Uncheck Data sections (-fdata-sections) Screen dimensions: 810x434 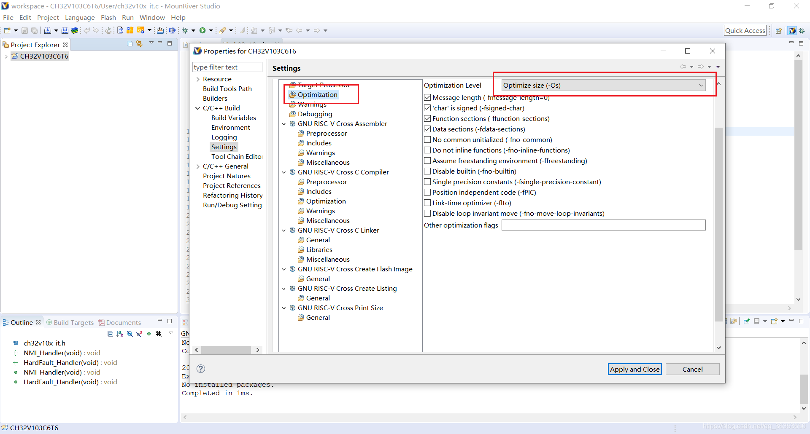[427, 129]
